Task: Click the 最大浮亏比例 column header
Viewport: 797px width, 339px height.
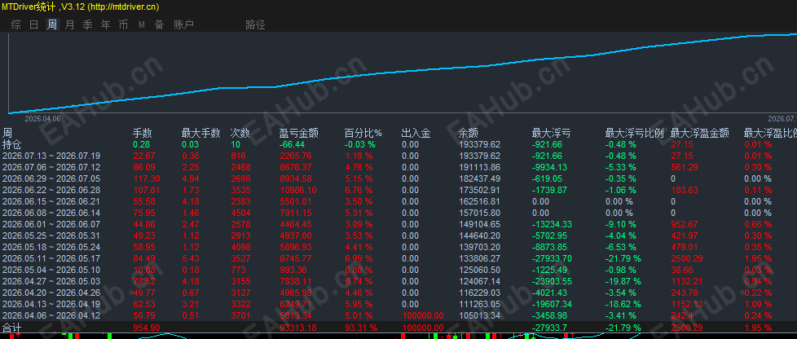Action: [x=634, y=133]
